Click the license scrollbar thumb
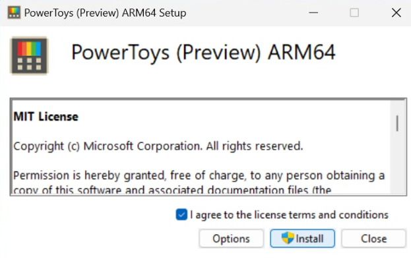 [x=397, y=123]
